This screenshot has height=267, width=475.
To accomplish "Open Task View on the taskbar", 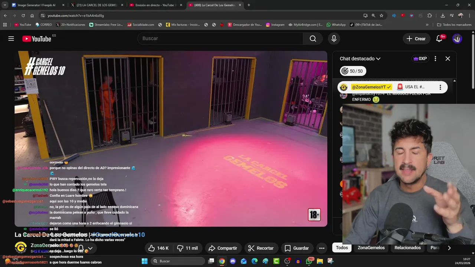I will pos(211,261).
